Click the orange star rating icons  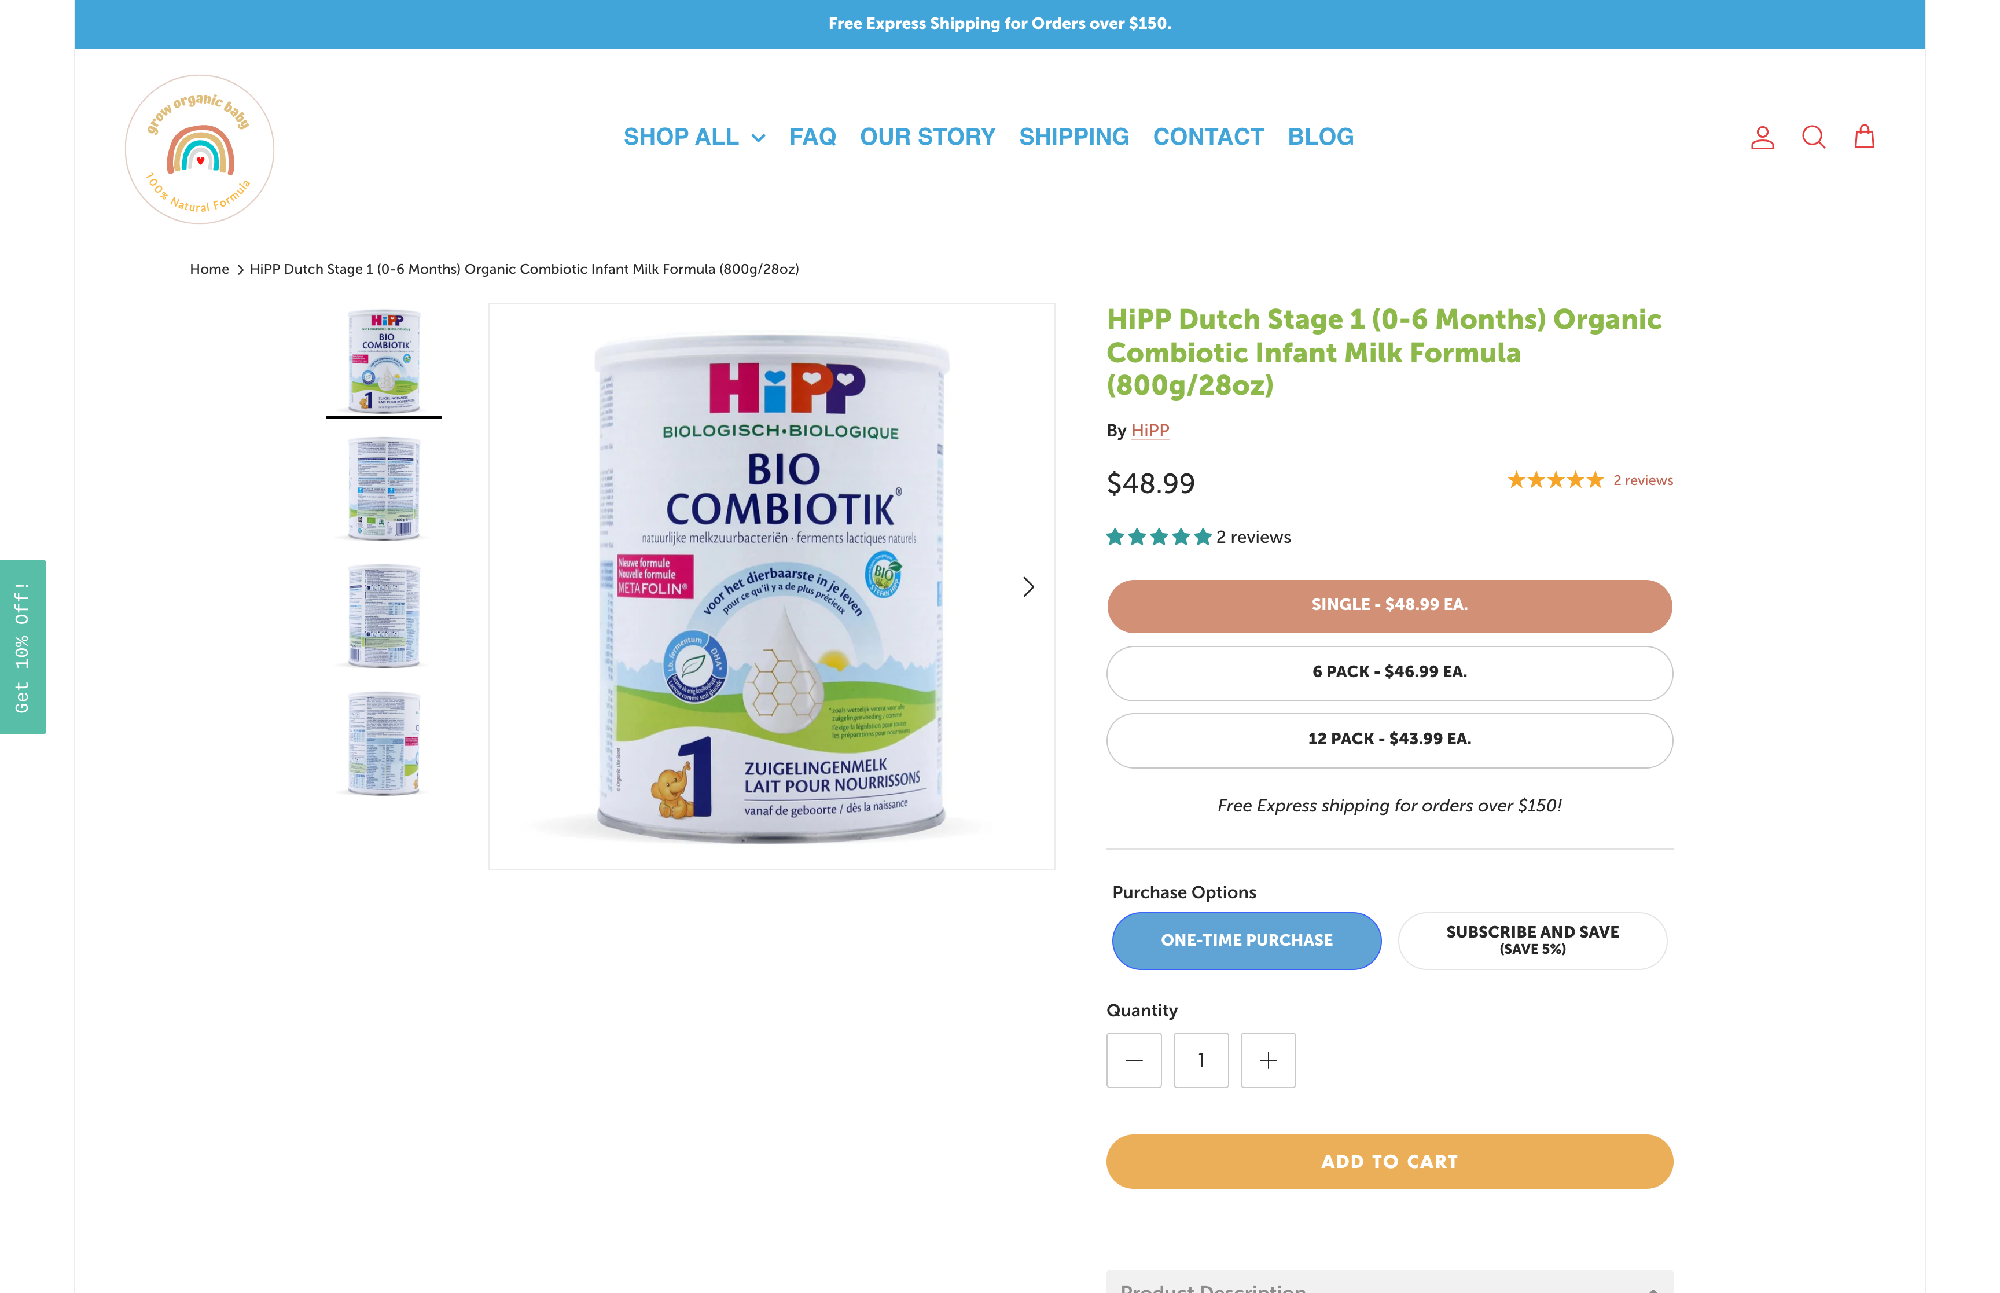[1555, 480]
